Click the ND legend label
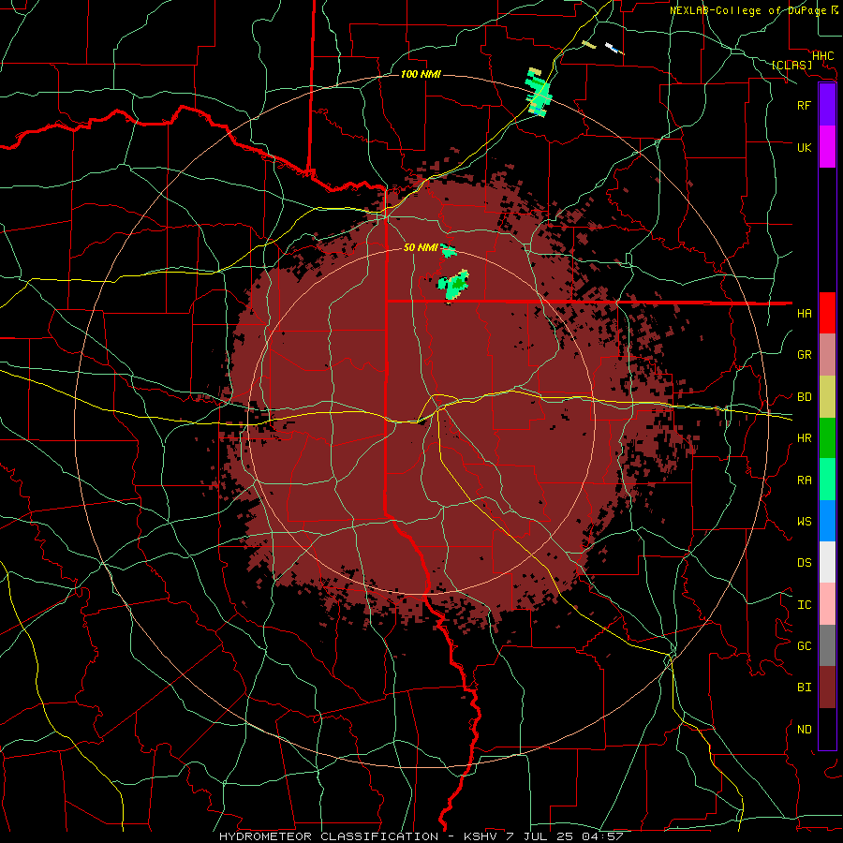This screenshot has height=843, width=843. tap(804, 730)
